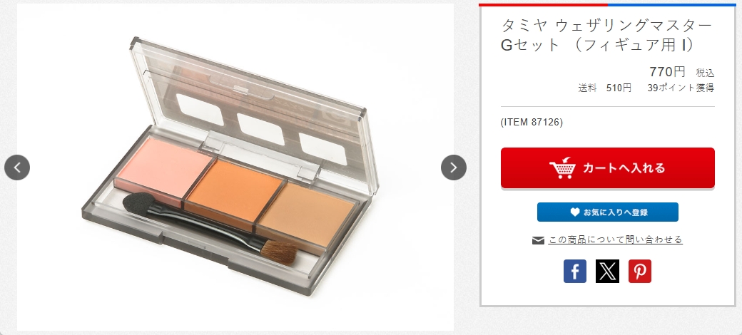Click the shopping cart icon in red button
The height and width of the screenshot is (335, 742).
[563, 167]
